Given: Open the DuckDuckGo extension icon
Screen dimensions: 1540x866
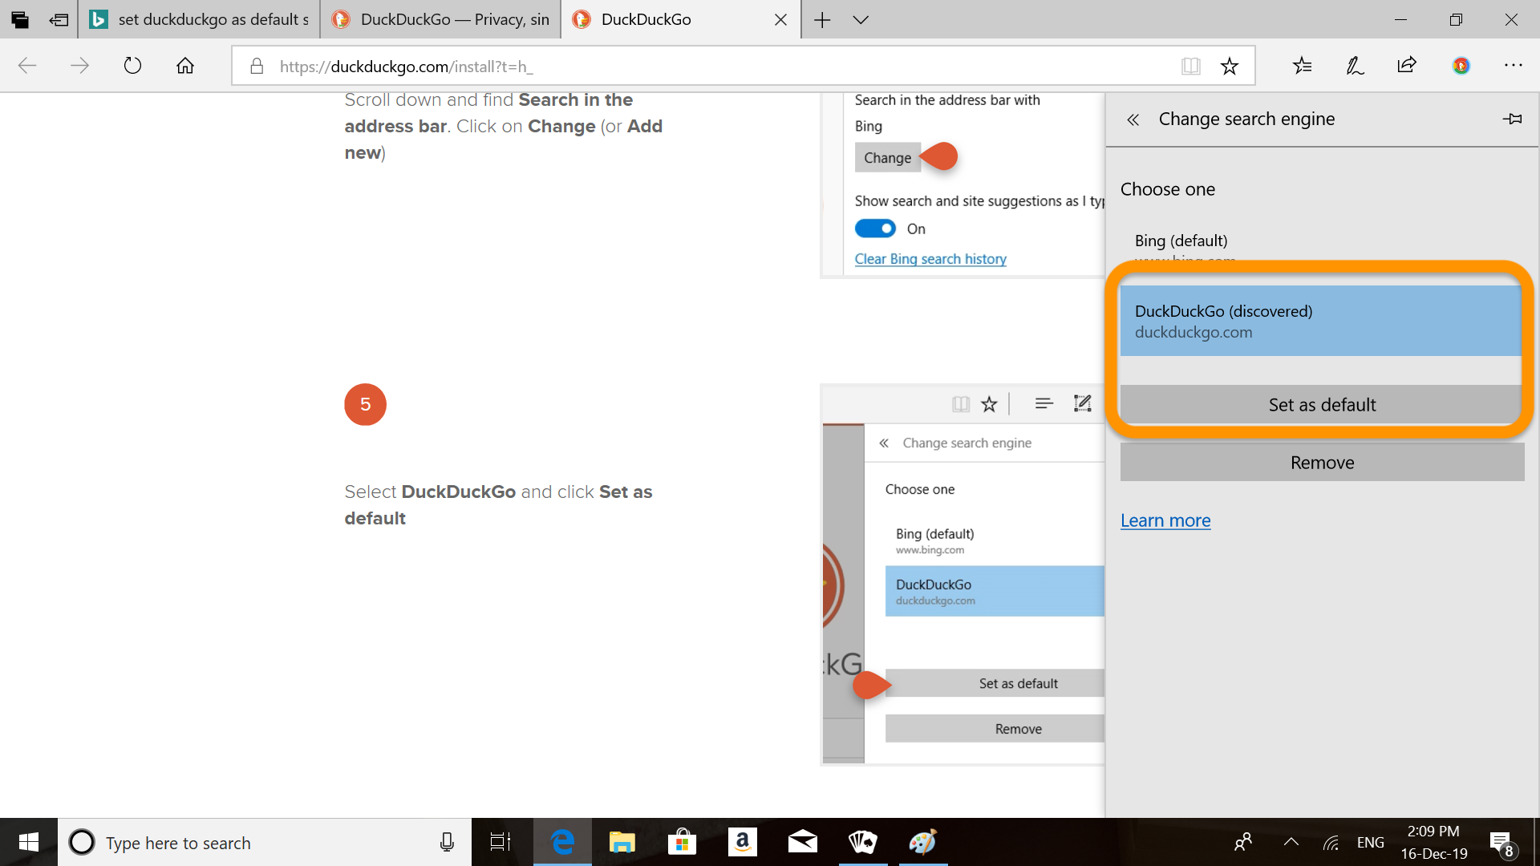Looking at the screenshot, I should click(1461, 66).
